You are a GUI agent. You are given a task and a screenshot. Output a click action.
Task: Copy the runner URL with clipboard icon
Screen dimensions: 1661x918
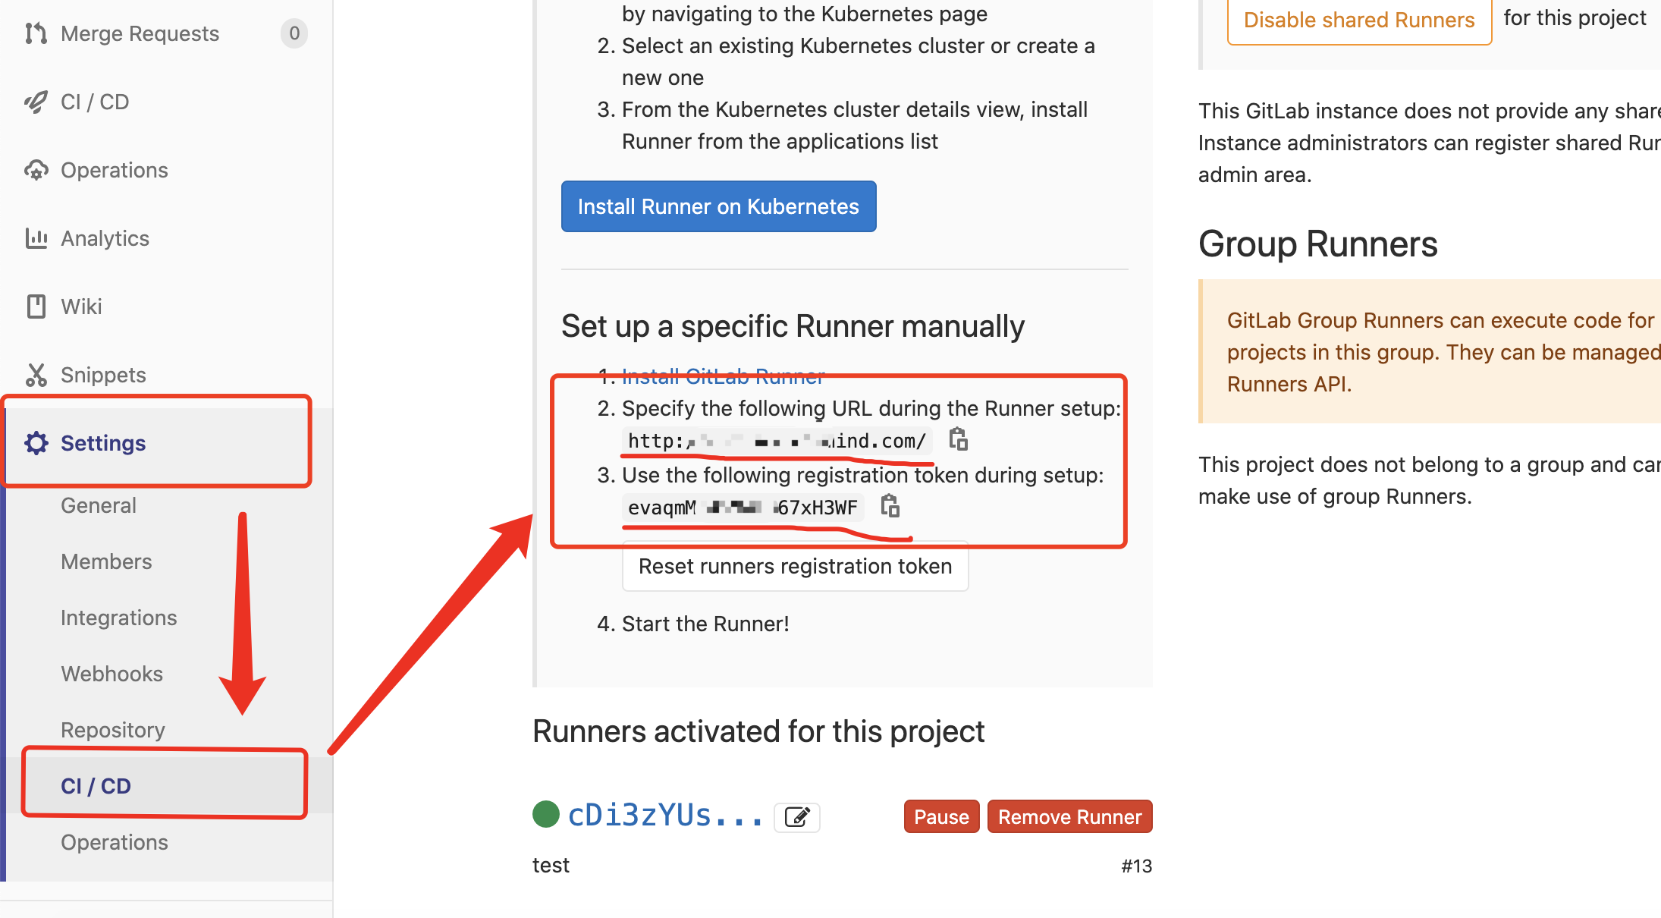pyautogui.click(x=959, y=439)
